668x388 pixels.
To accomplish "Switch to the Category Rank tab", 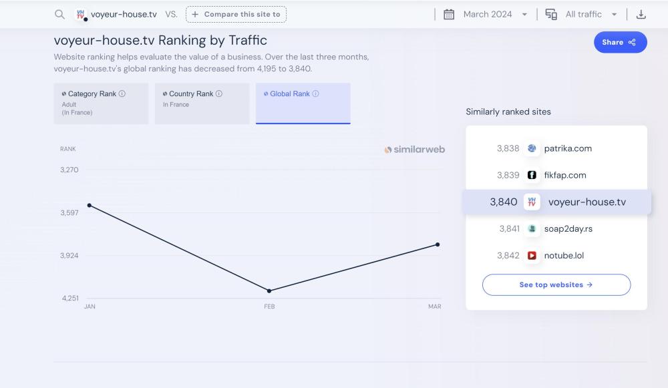I will pyautogui.click(x=101, y=104).
